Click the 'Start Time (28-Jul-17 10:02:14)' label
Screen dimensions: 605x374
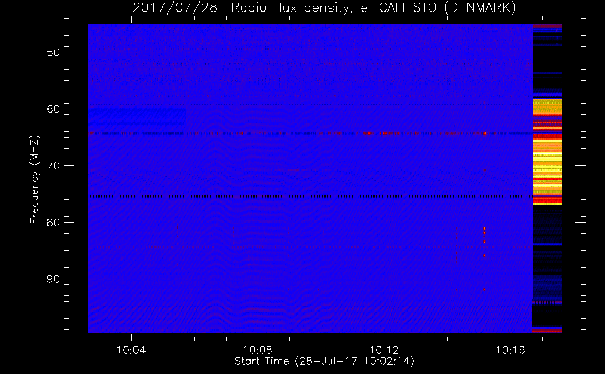pyautogui.click(x=324, y=361)
